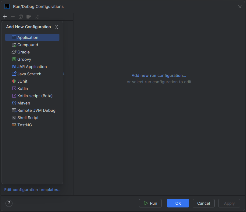Click the Remove Configuration minus icon

12,17
